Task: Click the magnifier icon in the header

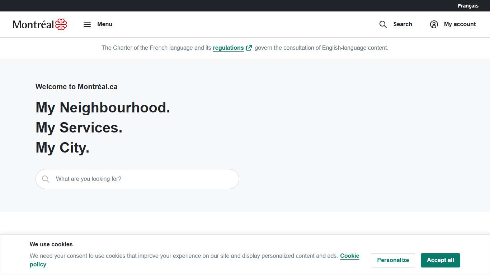Action: 383,24
